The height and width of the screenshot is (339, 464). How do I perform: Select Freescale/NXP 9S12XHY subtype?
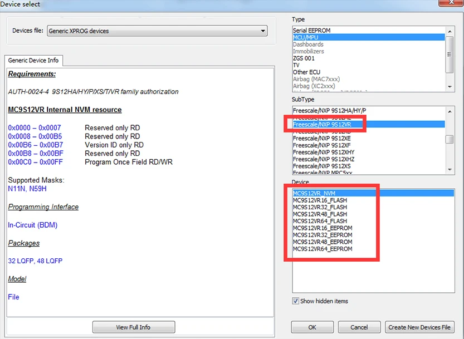click(369, 153)
